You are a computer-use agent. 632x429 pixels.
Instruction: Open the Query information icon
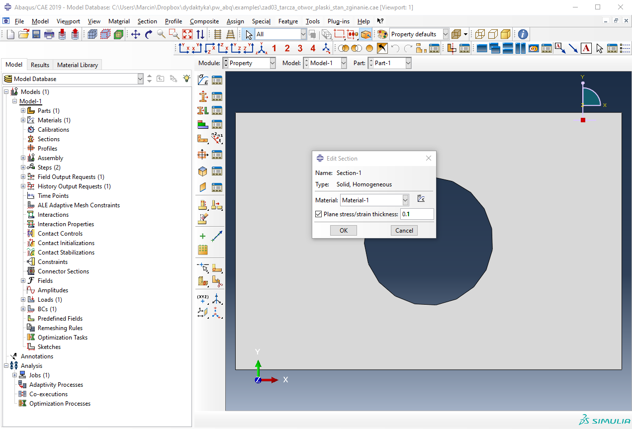tap(523, 34)
